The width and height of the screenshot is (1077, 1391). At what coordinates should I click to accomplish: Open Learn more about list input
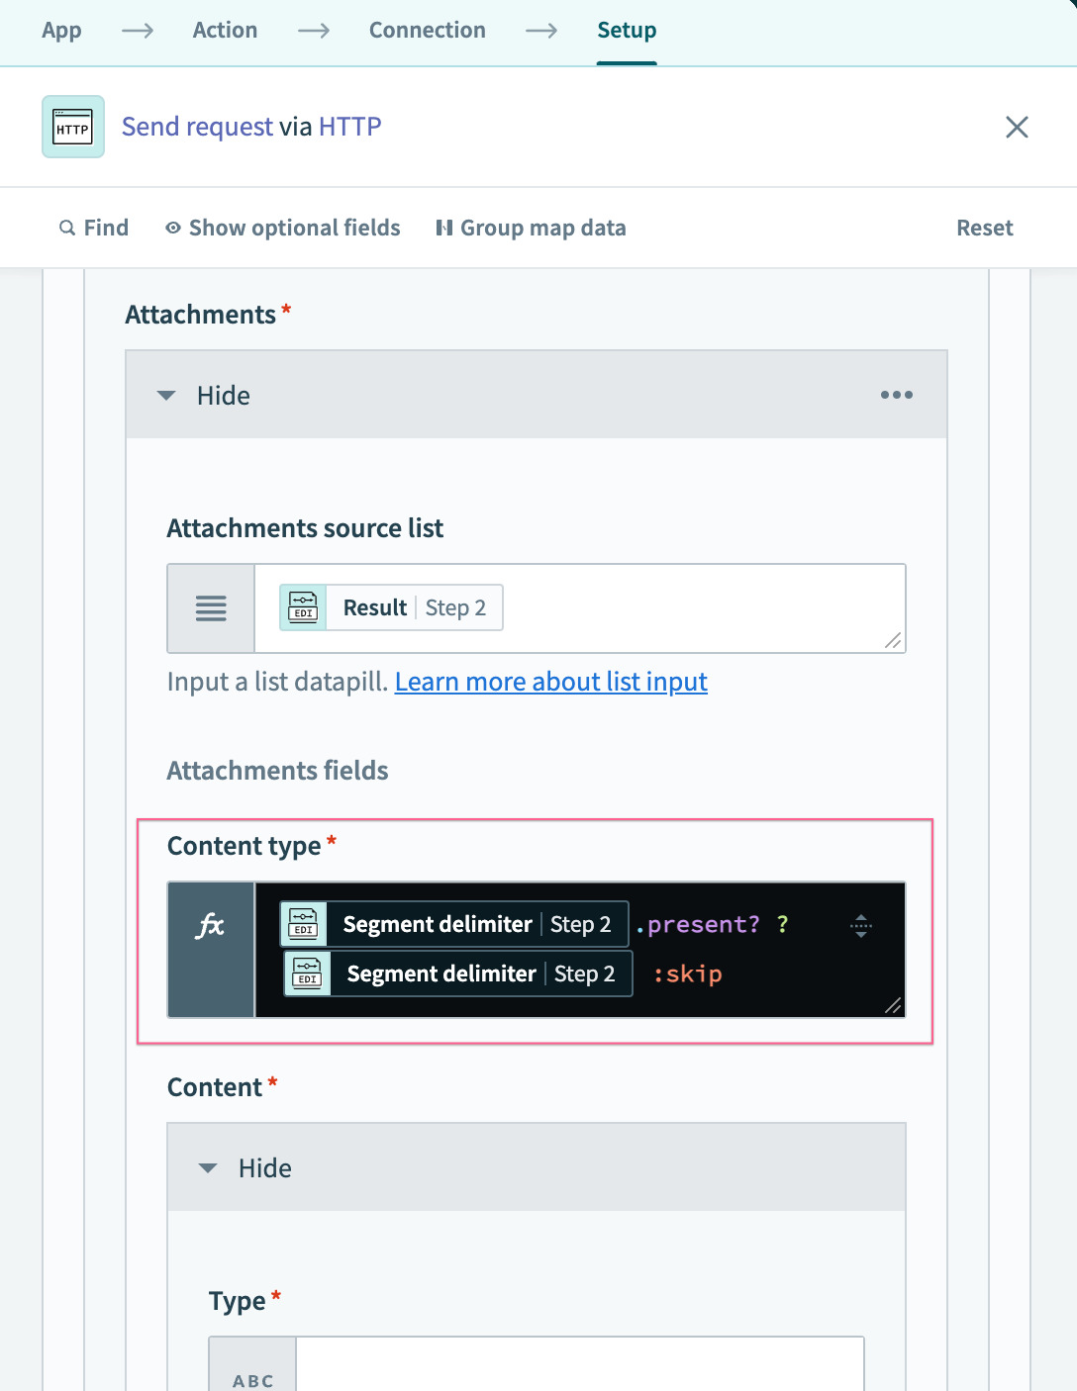(x=550, y=682)
